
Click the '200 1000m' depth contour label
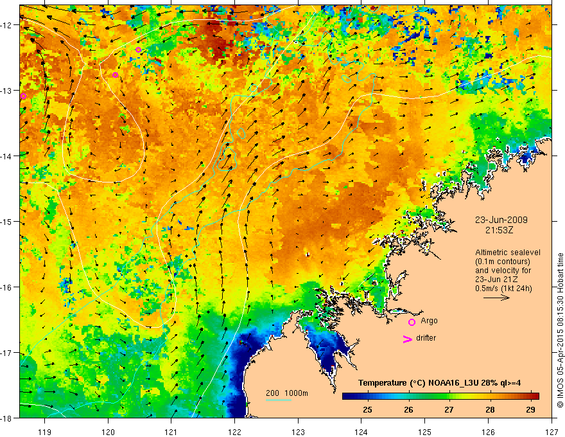pos(287,393)
